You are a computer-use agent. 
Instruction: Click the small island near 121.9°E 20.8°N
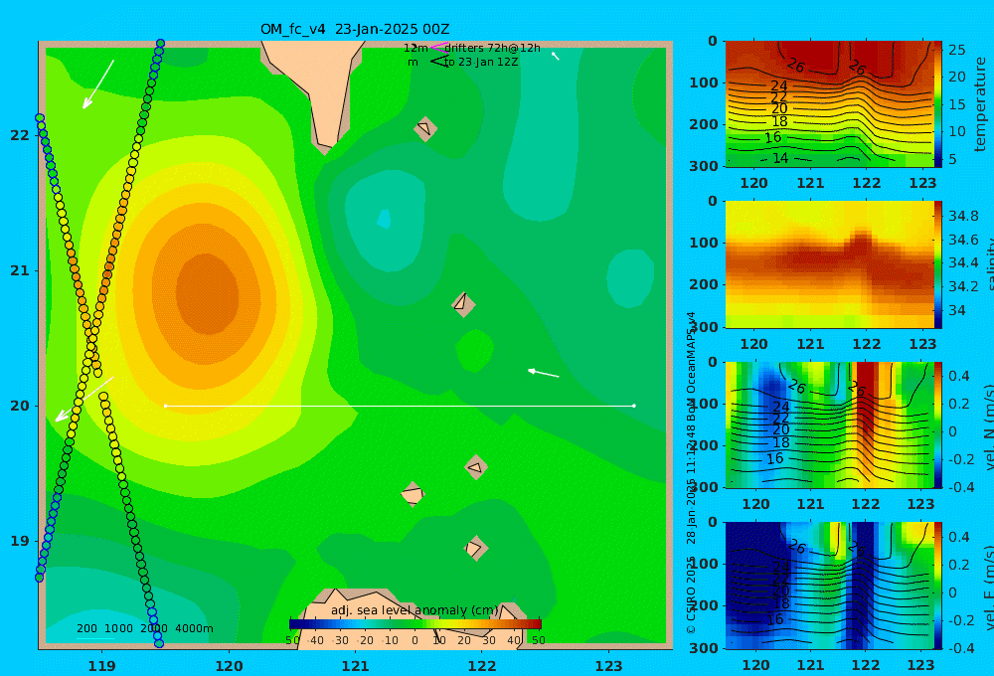coord(463,304)
